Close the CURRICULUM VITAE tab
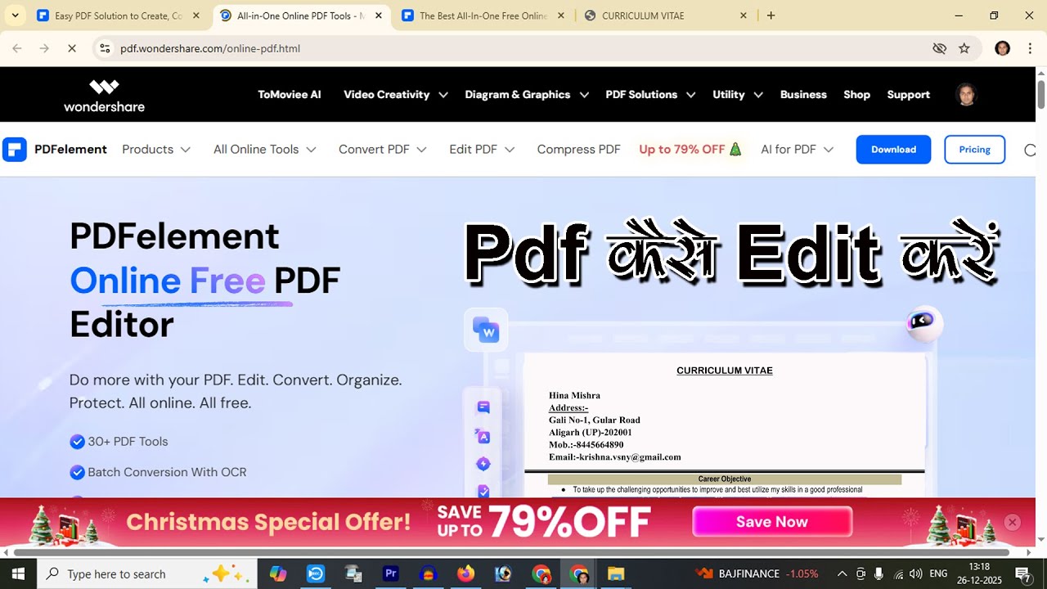This screenshot has width=1047, height=589. click(744, 16)
